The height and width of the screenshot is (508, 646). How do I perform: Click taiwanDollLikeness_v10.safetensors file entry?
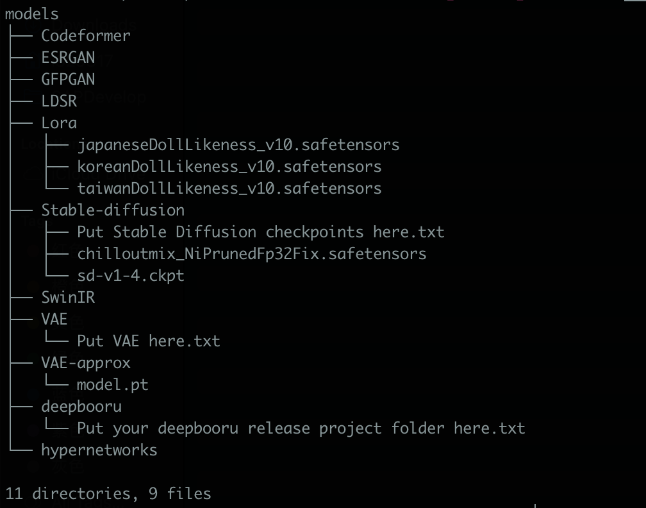tap(229, 188)
